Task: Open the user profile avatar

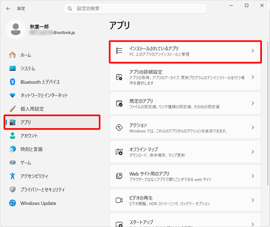Action: click(16, 29)
